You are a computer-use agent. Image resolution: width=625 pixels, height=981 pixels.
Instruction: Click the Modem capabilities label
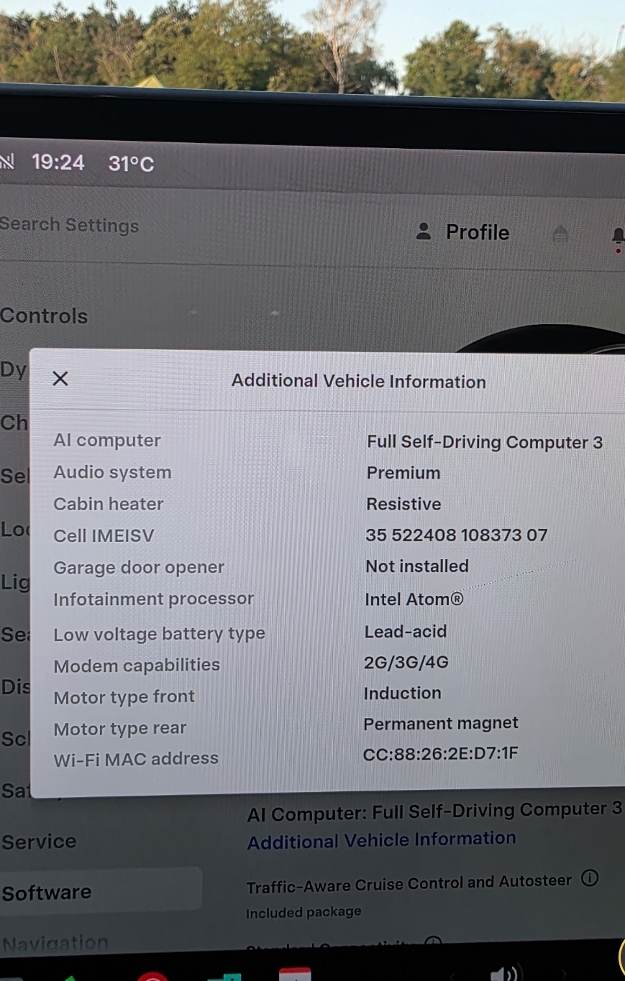click(137, 665)
